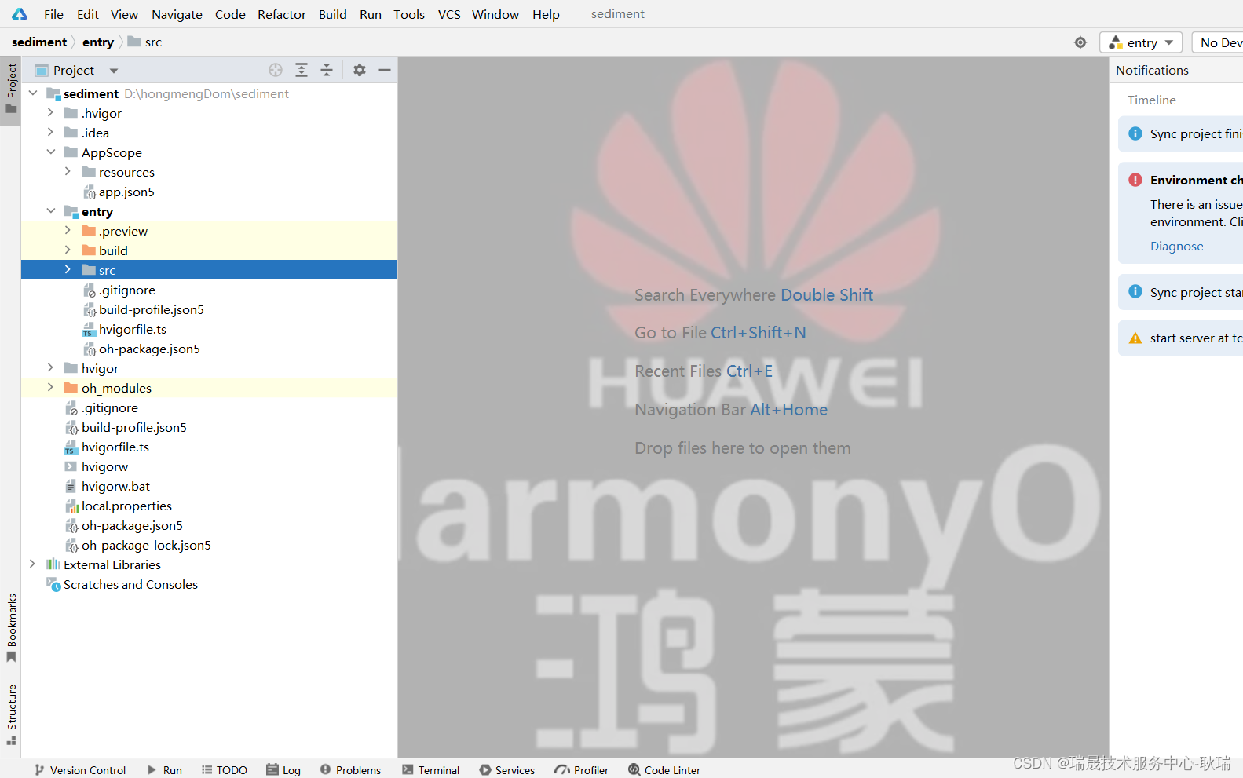
Task: Open Project panel settings gear
Action: pos(360,70)
